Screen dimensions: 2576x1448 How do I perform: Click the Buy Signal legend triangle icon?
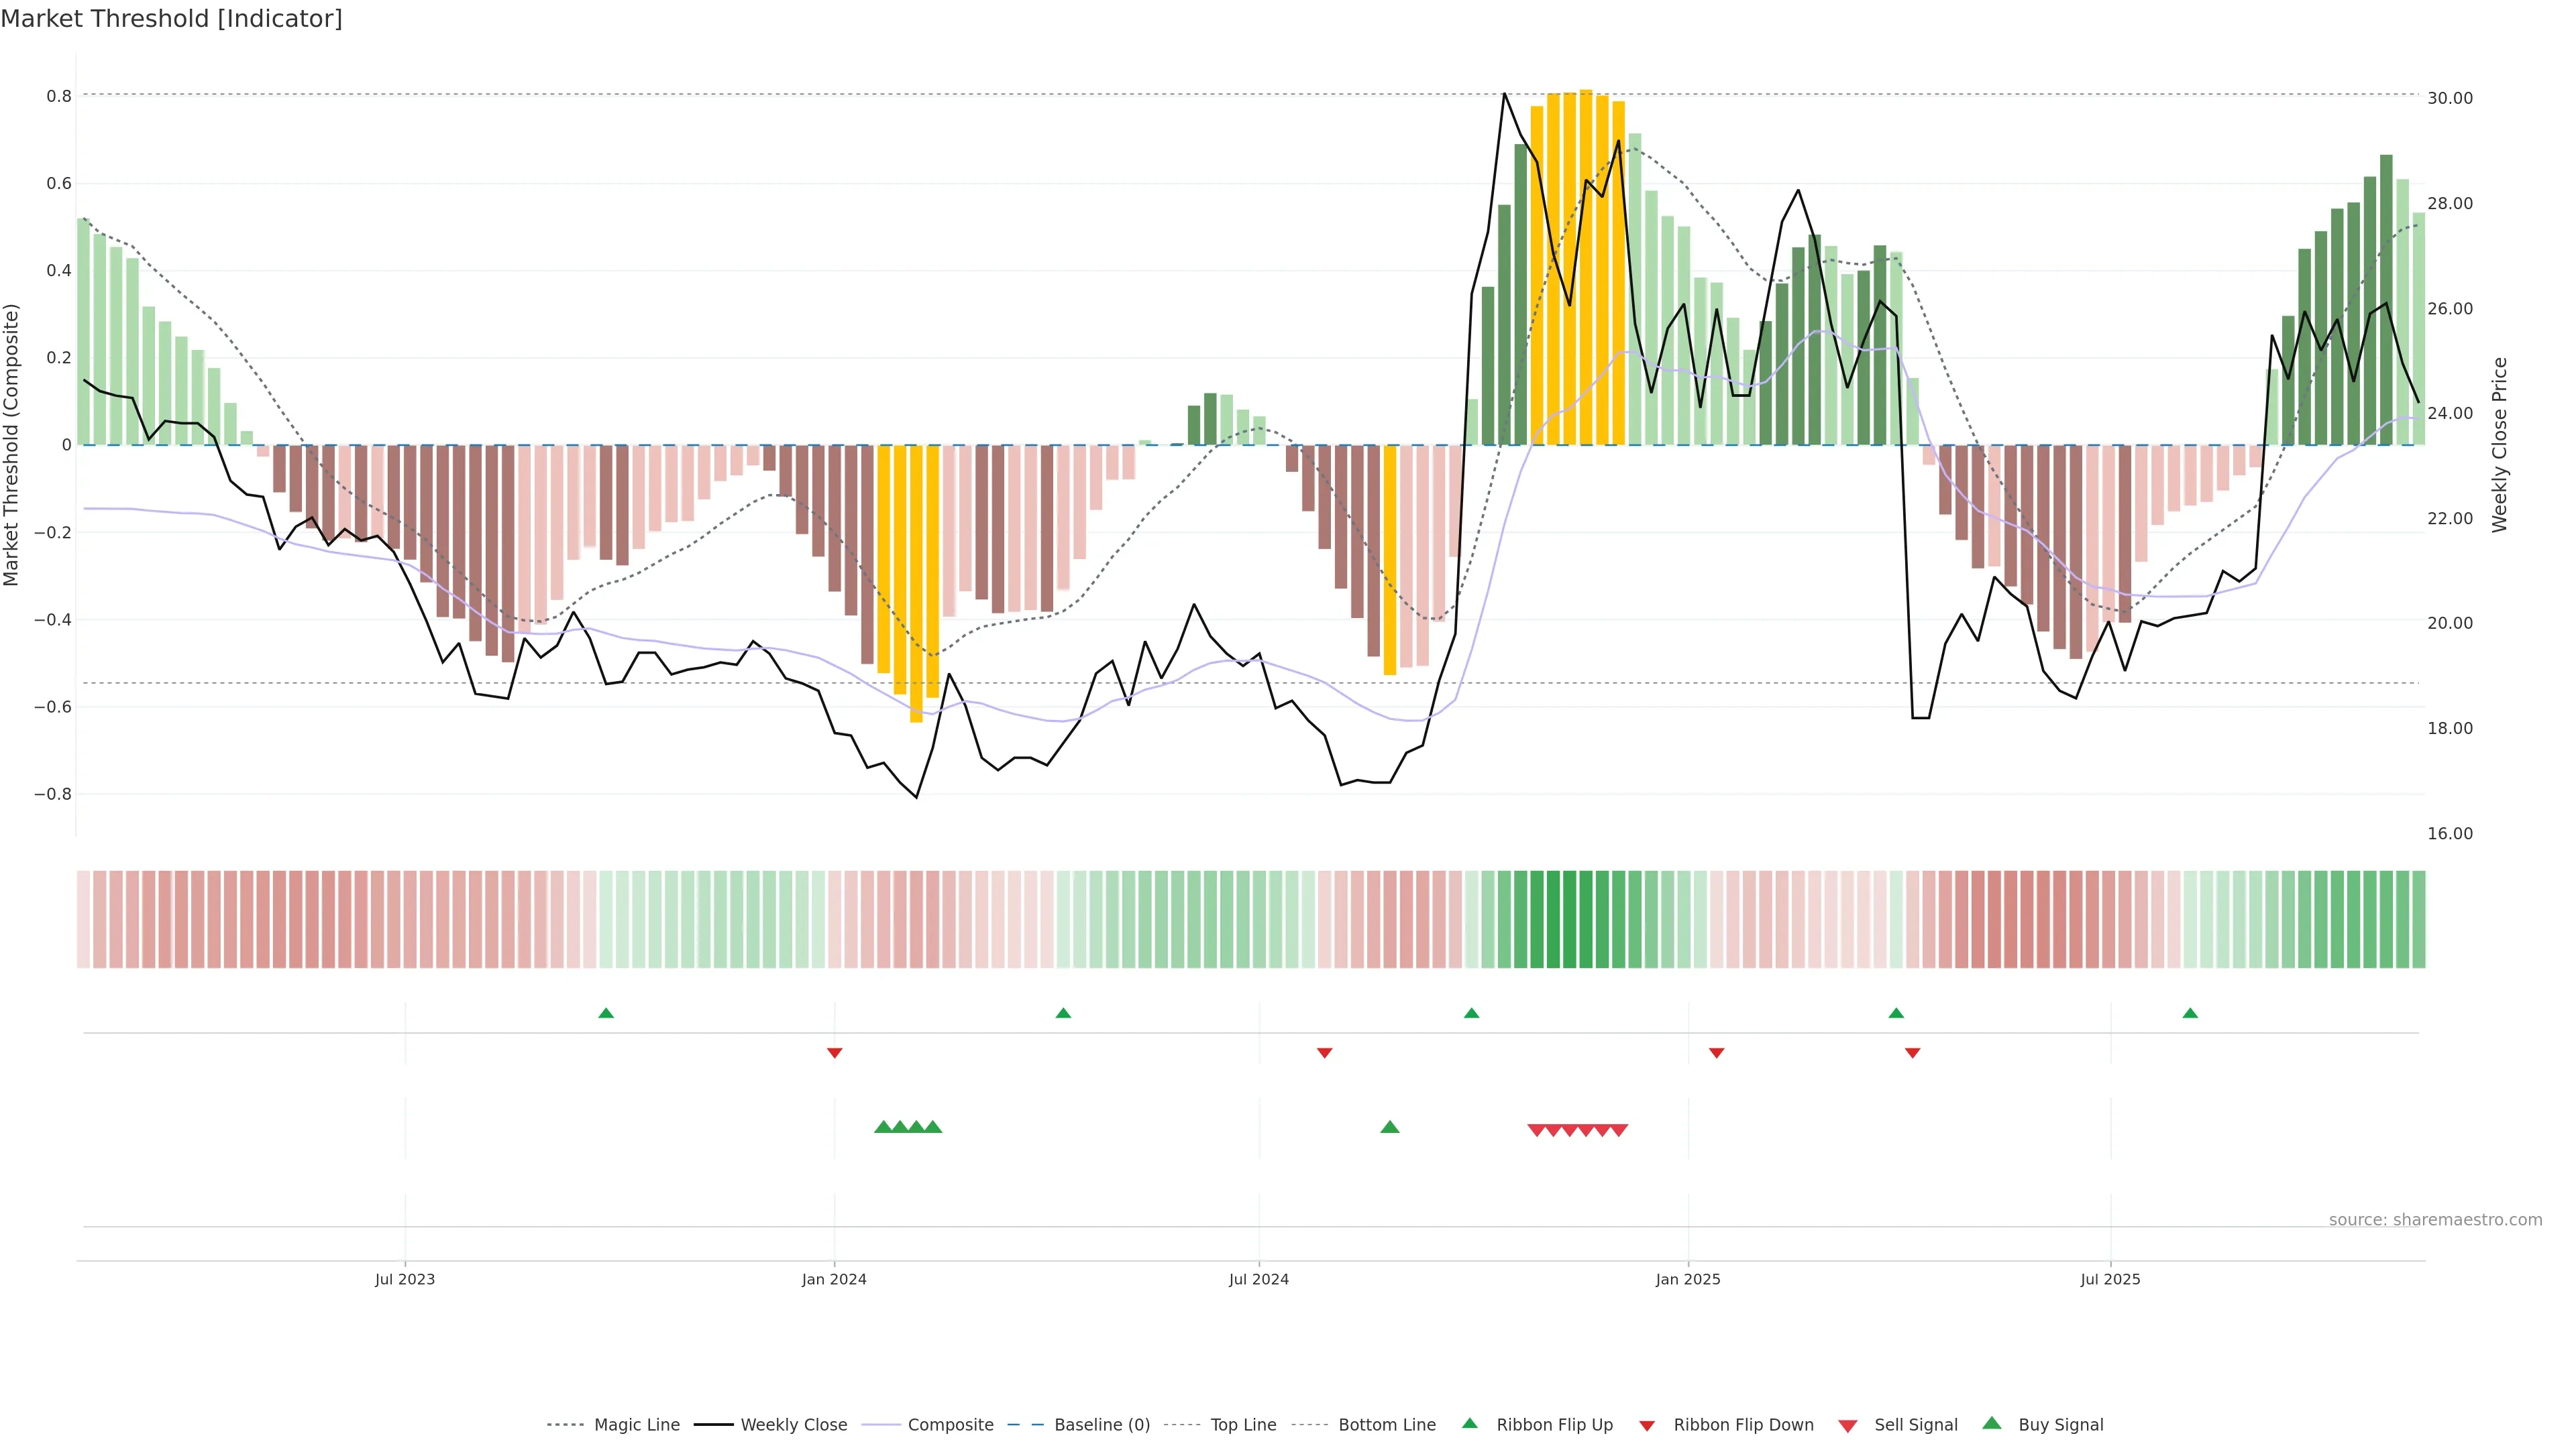click(x=1991, y=1423)
